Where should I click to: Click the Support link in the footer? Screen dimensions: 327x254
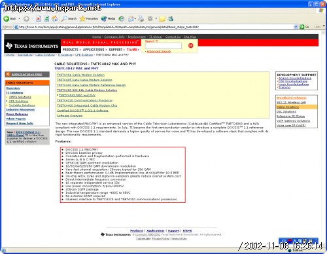point(173,230)
